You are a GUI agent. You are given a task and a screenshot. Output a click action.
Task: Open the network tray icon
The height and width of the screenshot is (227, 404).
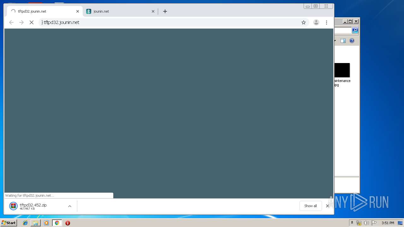[359, 223]
